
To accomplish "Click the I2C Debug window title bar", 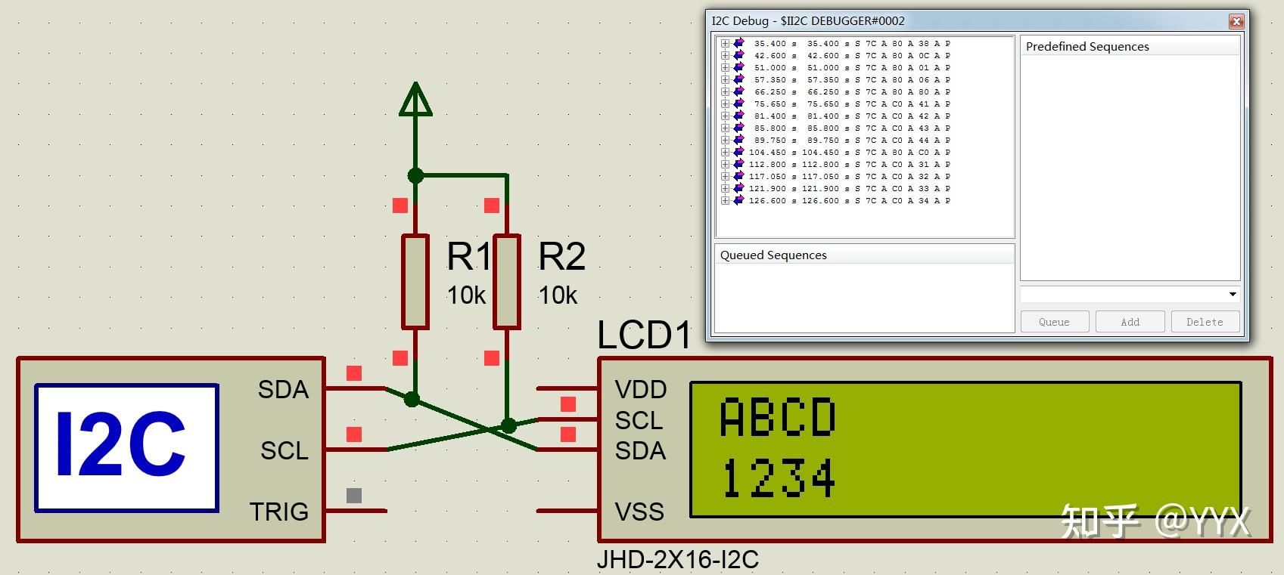I will (x=967, y=21).
